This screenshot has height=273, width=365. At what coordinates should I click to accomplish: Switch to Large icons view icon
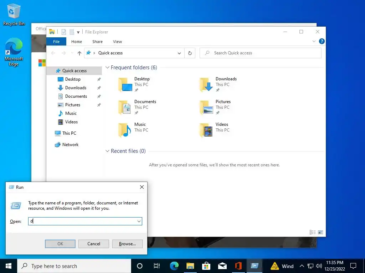(320, 232)
